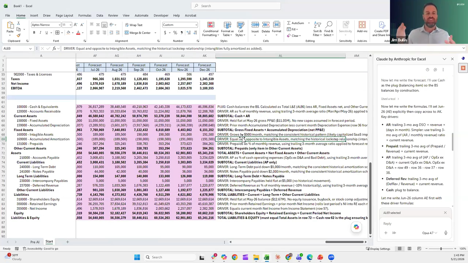Click the increase indent icon
Viewport: 468px width, 263px height.
click(118, 33)
